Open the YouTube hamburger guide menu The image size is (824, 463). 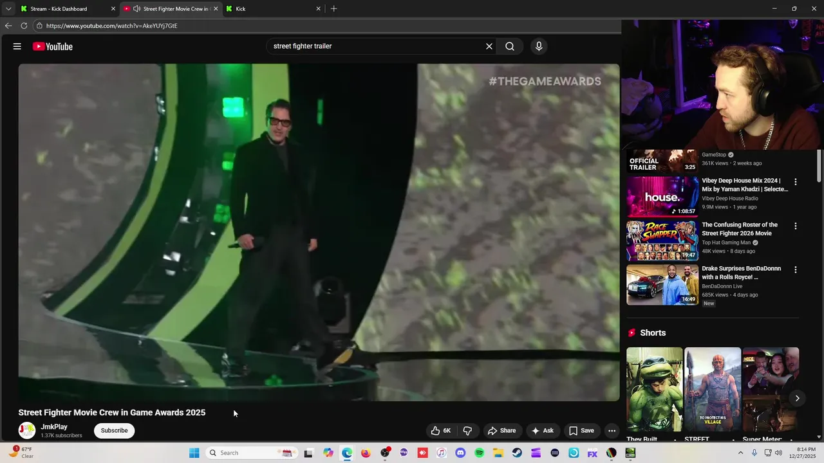click(x=17, y=46)
